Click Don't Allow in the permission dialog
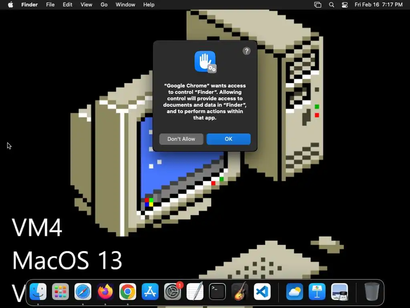The width and height of the screenshot is (410, 308). [181, 139]
